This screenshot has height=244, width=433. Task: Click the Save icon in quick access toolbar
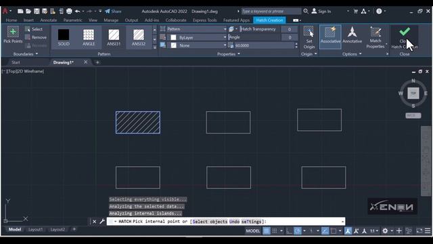point(37,12)
